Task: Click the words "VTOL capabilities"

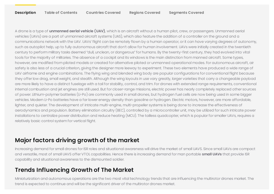Action: (96, 154)
